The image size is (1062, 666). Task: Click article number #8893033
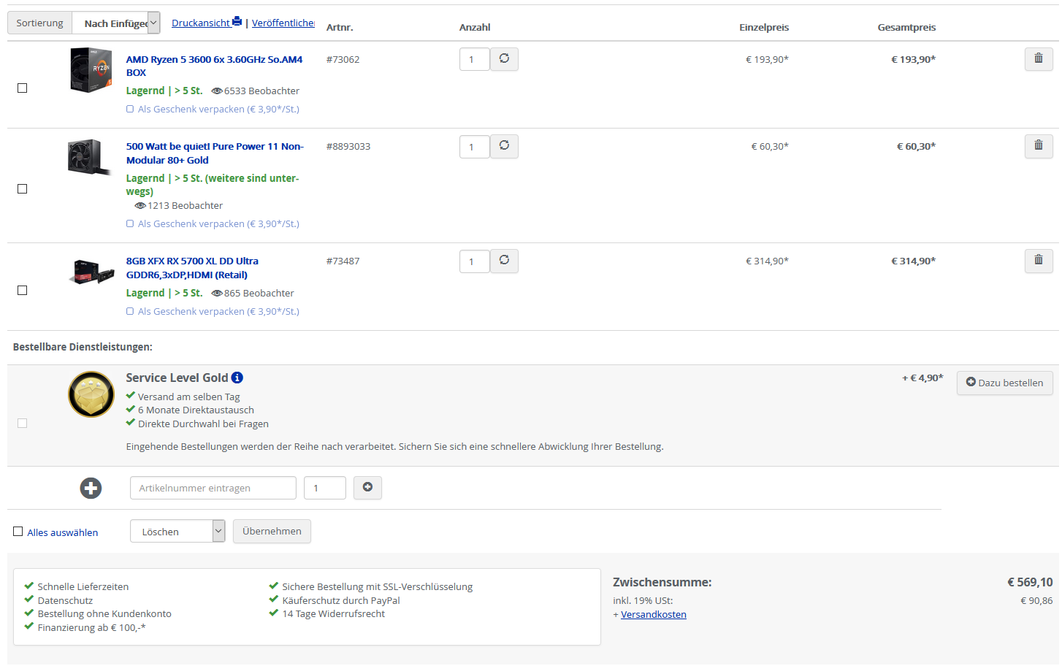[348, 146]
